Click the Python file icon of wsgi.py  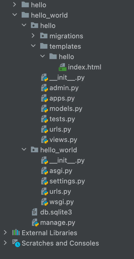click(x=44, y=202)
